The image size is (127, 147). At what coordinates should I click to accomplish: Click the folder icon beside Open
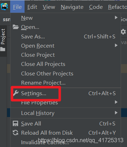(16, 27)
